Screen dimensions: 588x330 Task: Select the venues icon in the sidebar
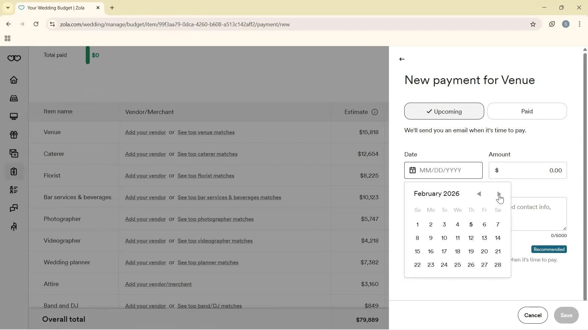pyautogui.click(x=14, y=98)
